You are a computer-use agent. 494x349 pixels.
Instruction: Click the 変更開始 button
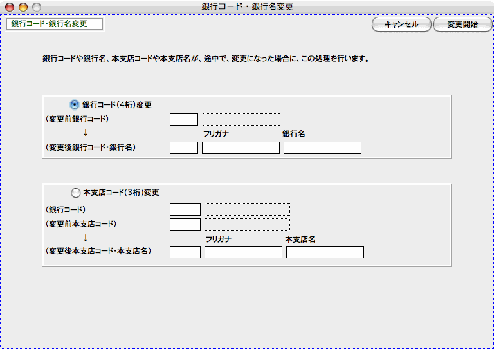point(462,24)
